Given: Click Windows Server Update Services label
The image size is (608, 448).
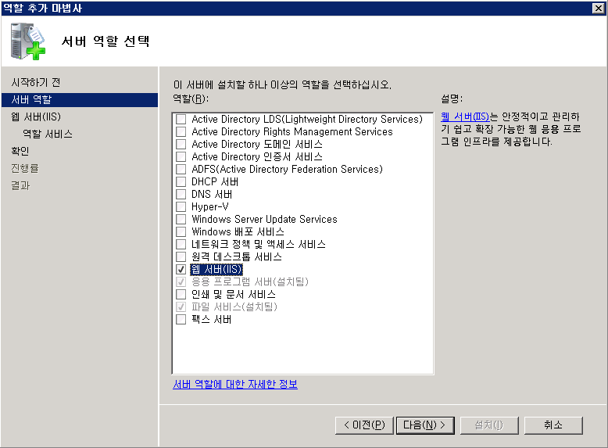Looking at the screenshot, I should [264, 219].
